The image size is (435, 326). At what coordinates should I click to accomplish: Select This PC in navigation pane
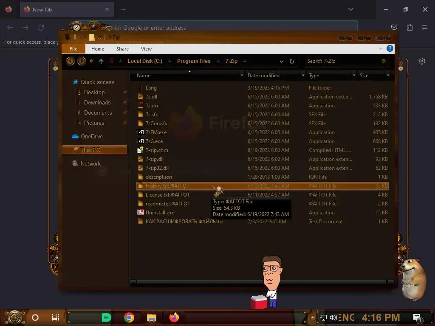95,150
